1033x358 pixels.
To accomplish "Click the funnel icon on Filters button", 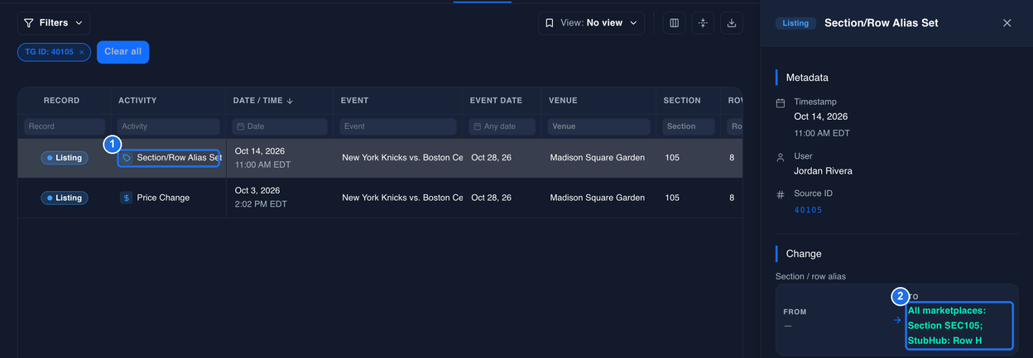I will click(29, 23).
